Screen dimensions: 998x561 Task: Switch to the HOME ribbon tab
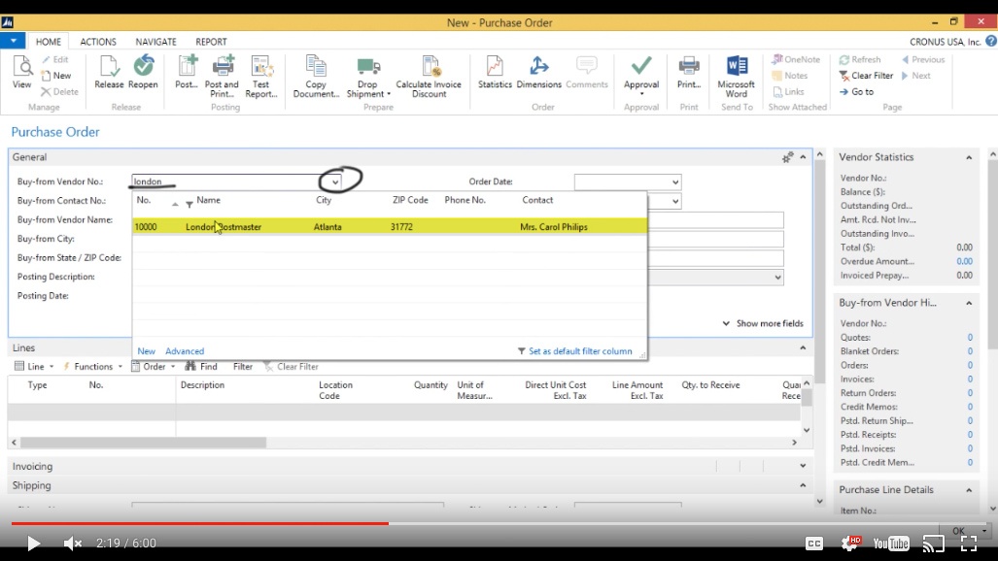click(49, 42)
